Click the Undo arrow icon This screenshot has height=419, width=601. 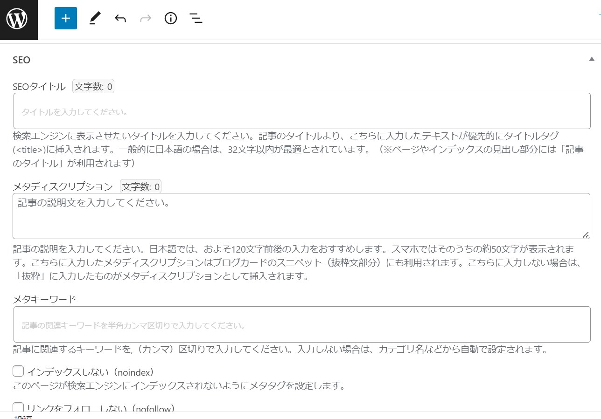point(120,18)
